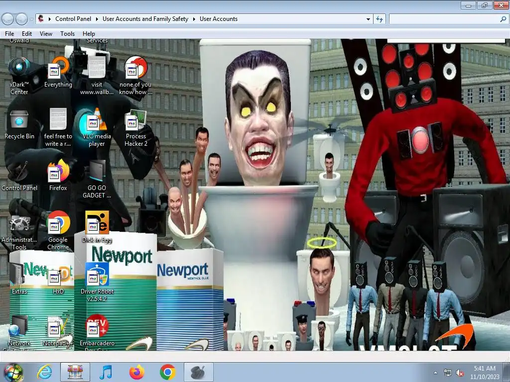Open the File menu
The width and height of the screenshot is (510, 382).
[x=9, y=33]
